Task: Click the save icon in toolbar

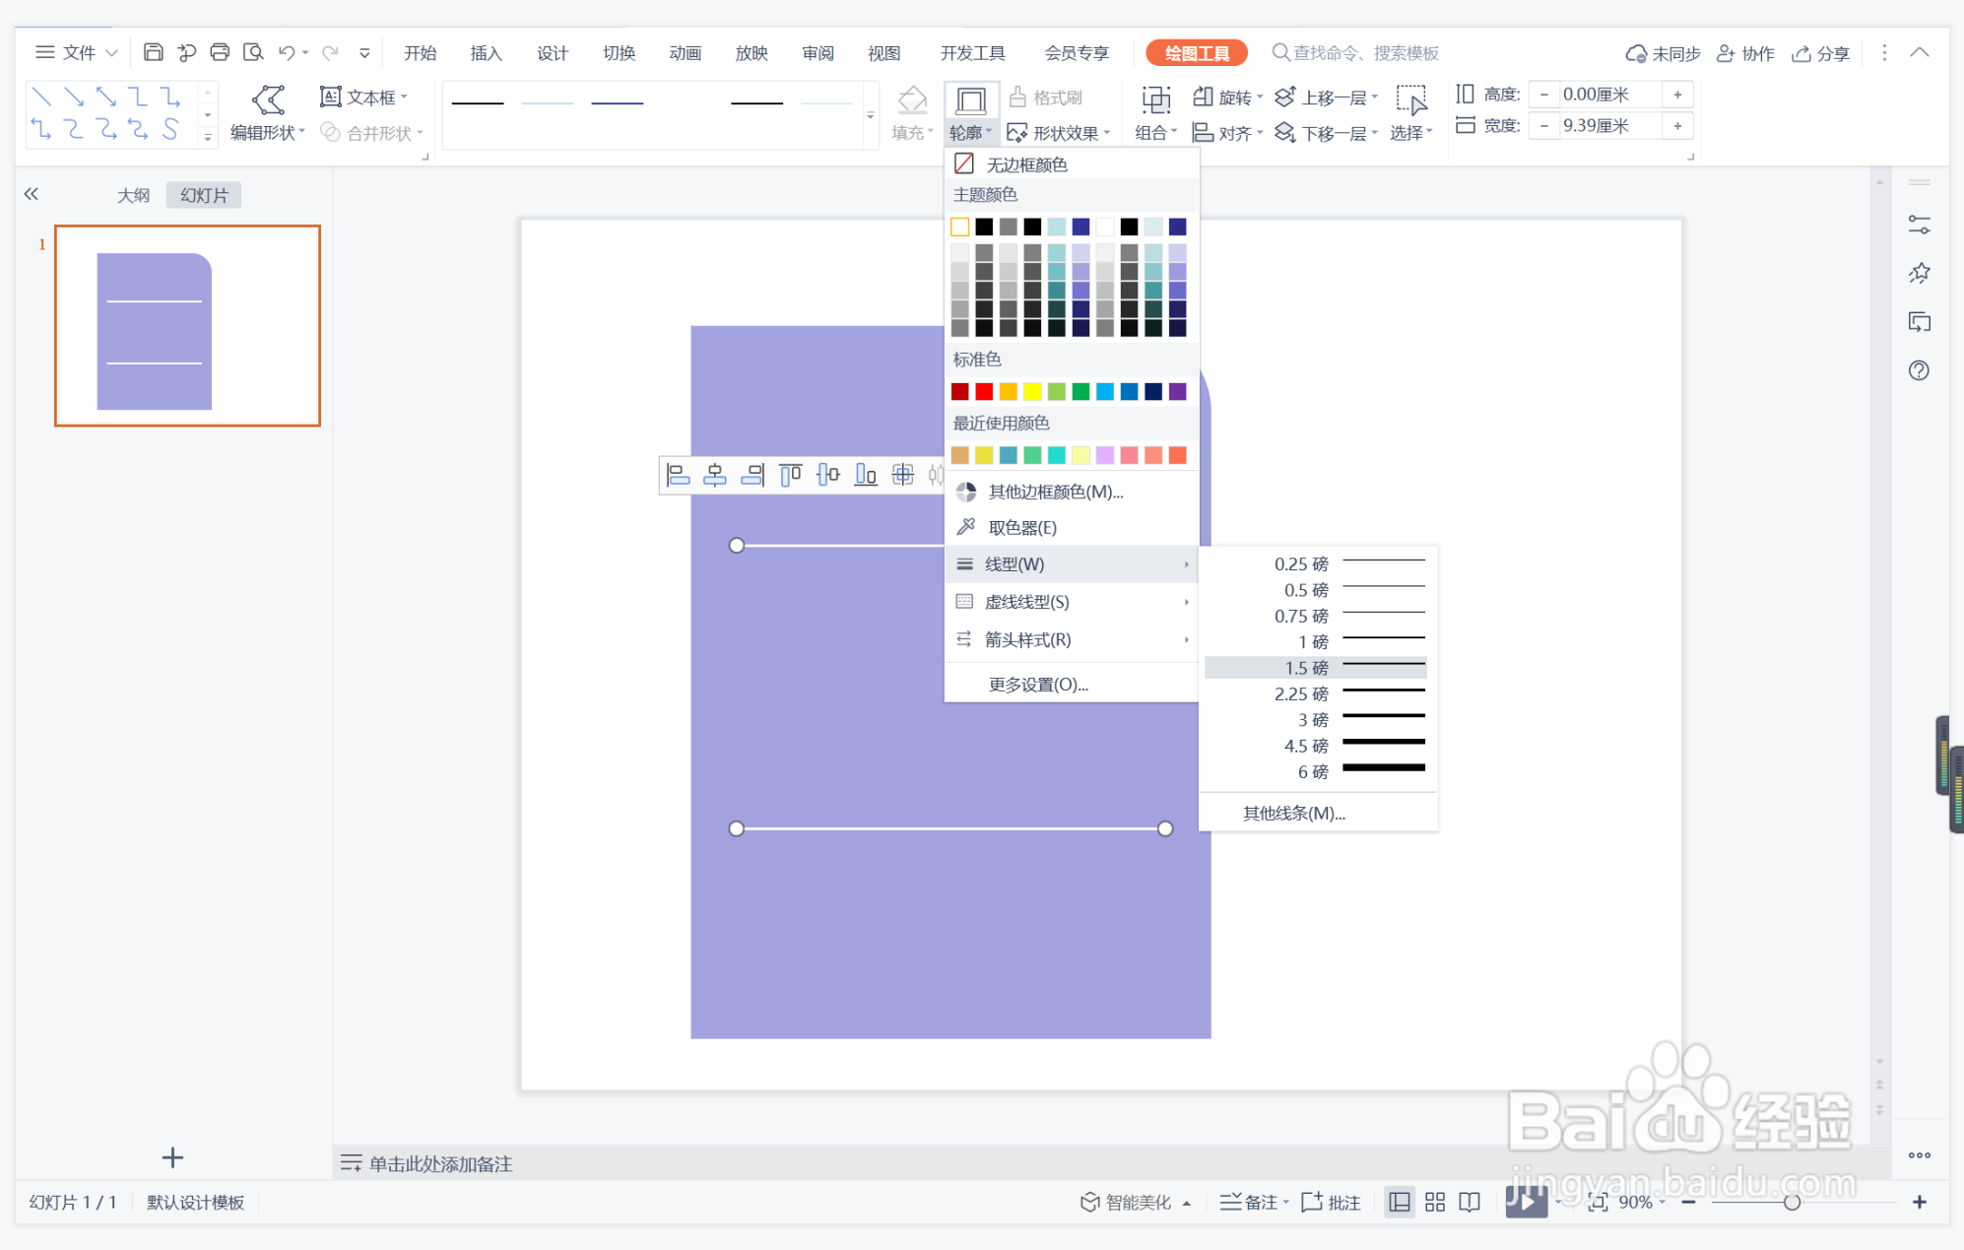Action: [153, 52]
